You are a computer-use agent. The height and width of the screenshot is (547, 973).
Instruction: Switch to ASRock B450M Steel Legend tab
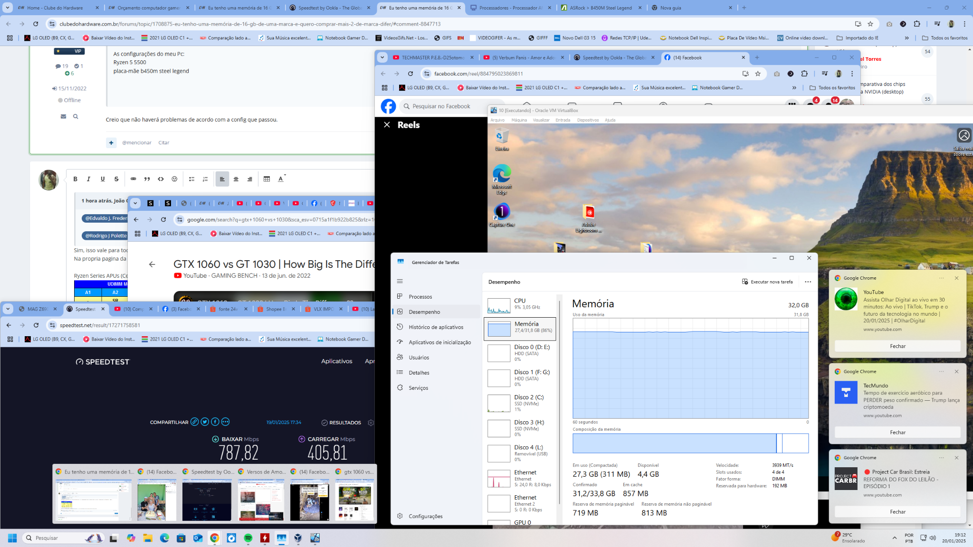point(601,8)
